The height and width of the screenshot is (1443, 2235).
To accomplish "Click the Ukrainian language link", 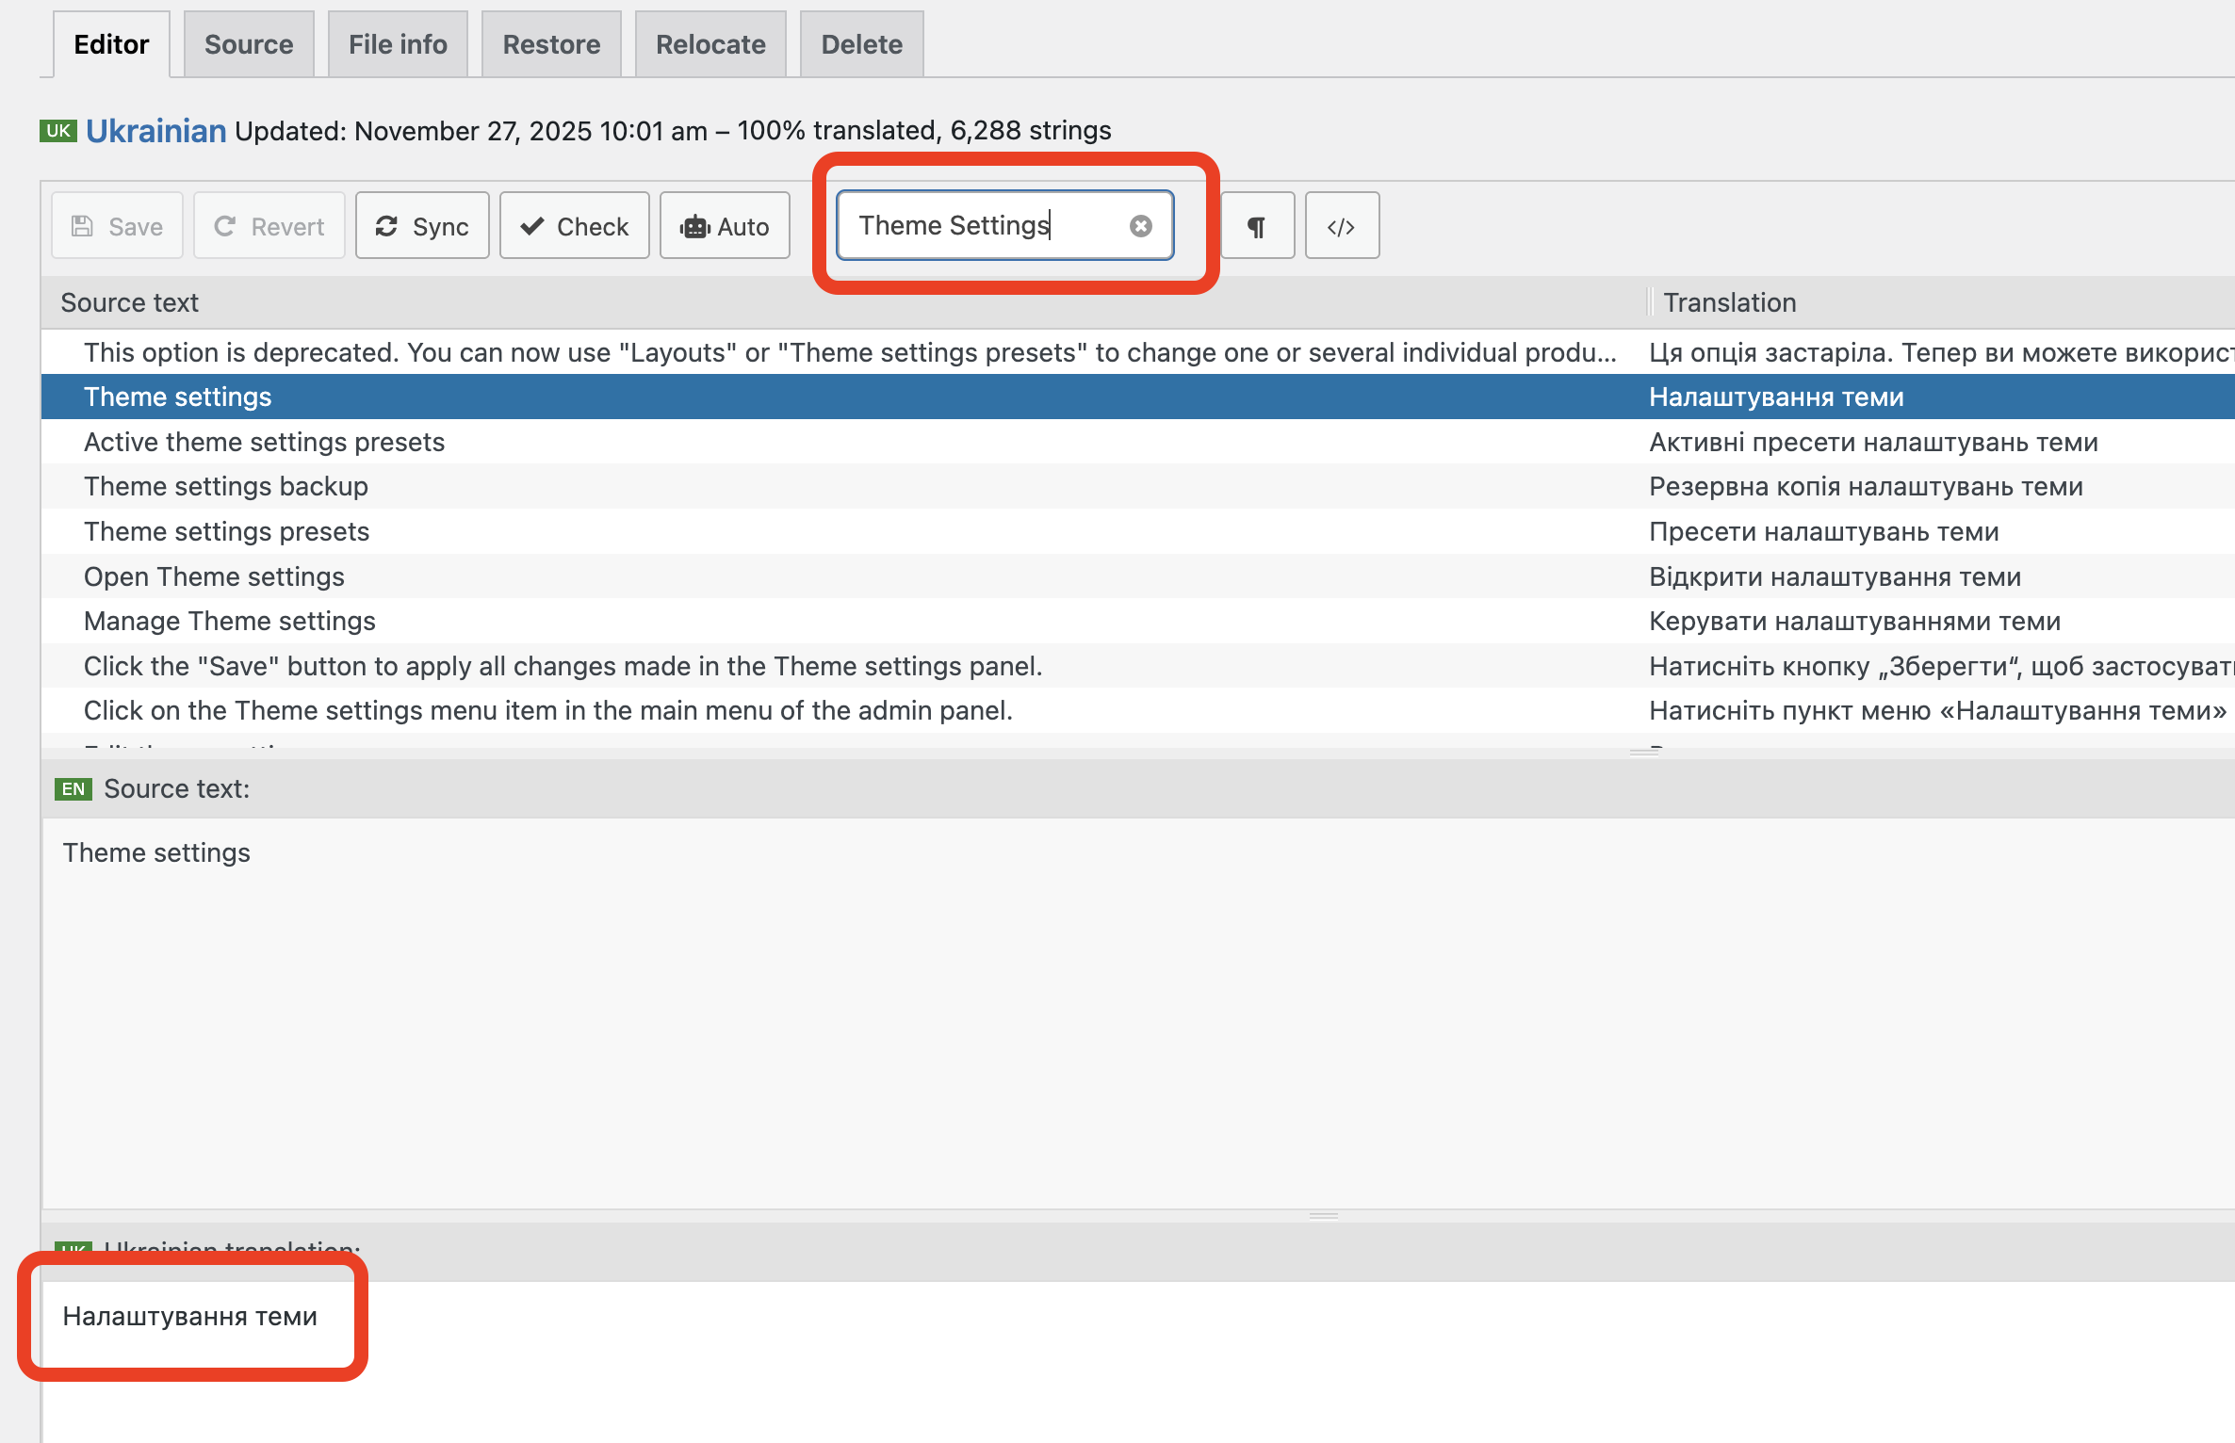I will (155, 130).
